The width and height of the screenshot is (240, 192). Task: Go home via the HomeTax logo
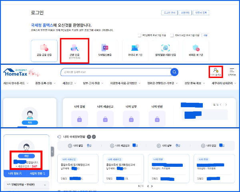coord(15,72)
